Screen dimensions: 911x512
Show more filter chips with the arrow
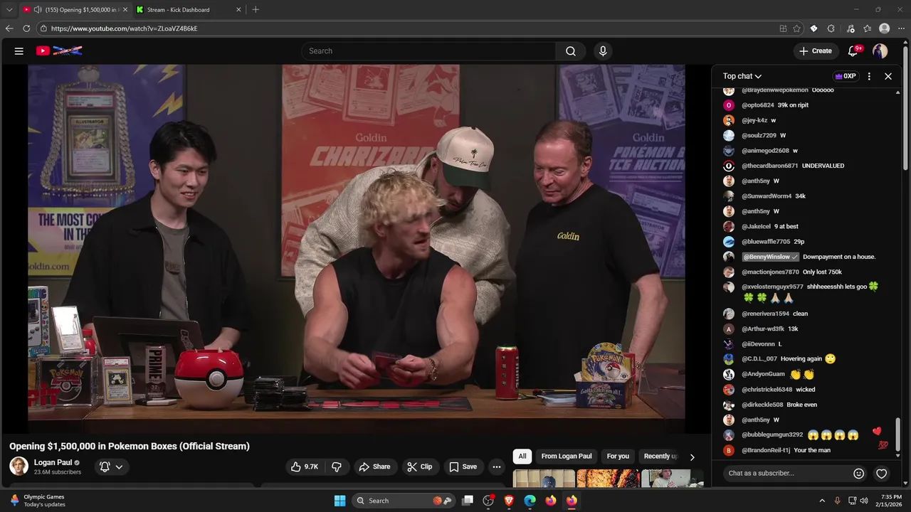click(692, 457)
